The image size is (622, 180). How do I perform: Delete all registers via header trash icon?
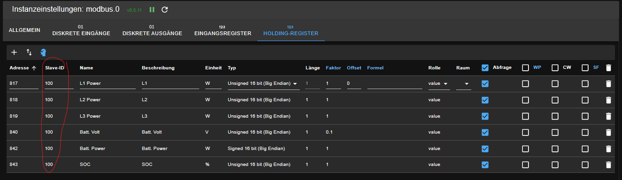pos(608,68)
